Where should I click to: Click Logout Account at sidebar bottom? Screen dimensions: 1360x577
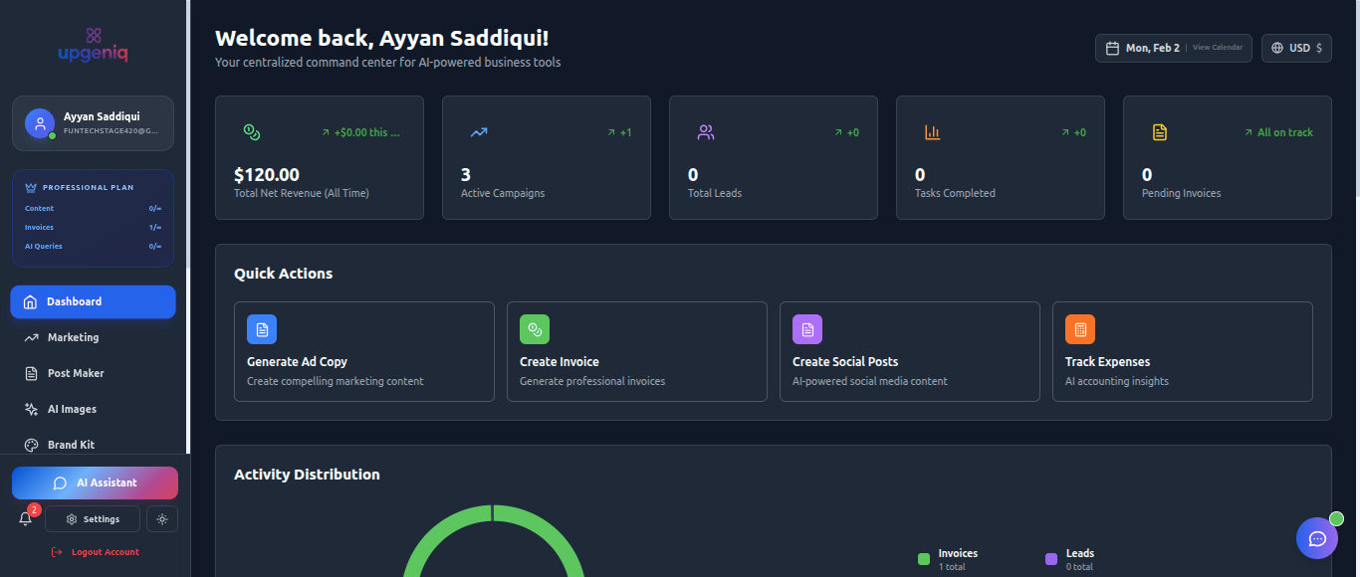coord(96,551)
